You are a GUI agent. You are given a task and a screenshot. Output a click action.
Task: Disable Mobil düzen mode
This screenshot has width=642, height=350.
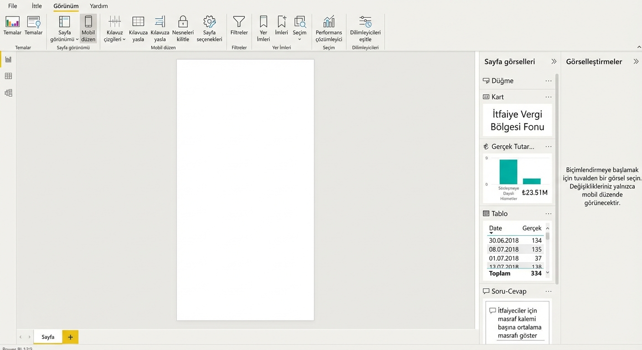pos(88,27)
